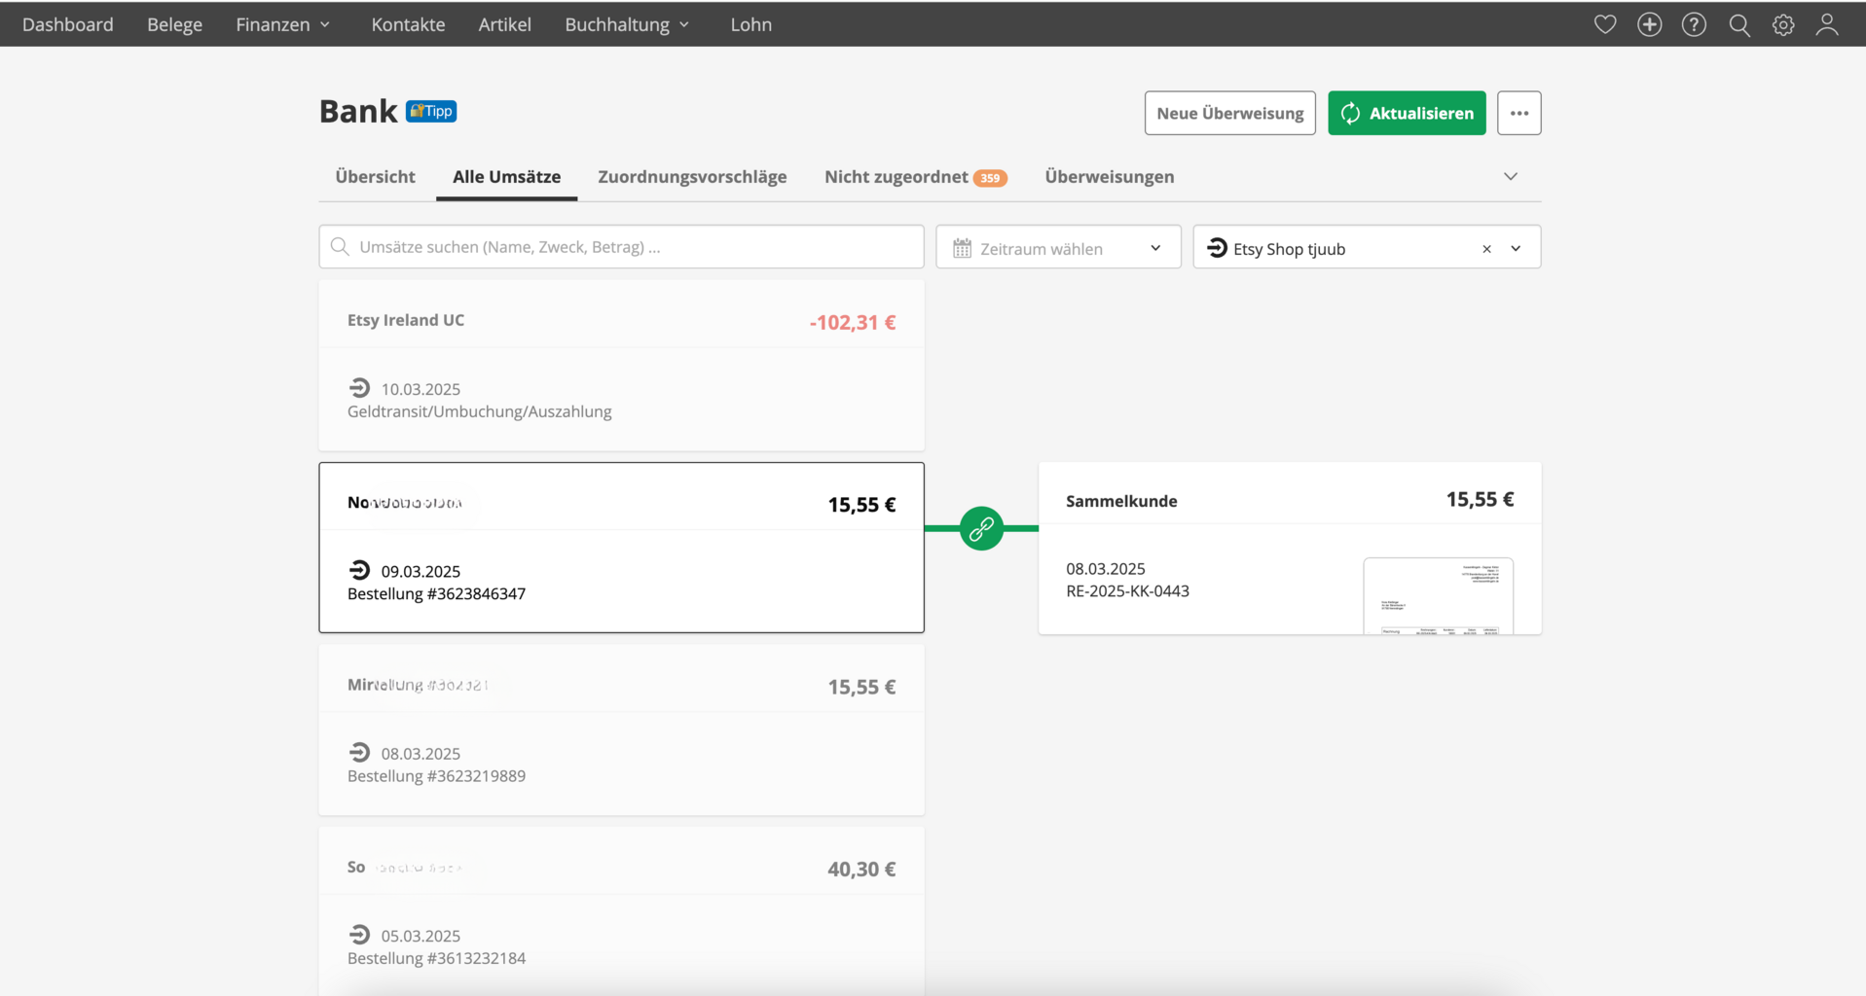
Task: Open the Etsy Shop tjuub account dropdown
Action: 1516,249
